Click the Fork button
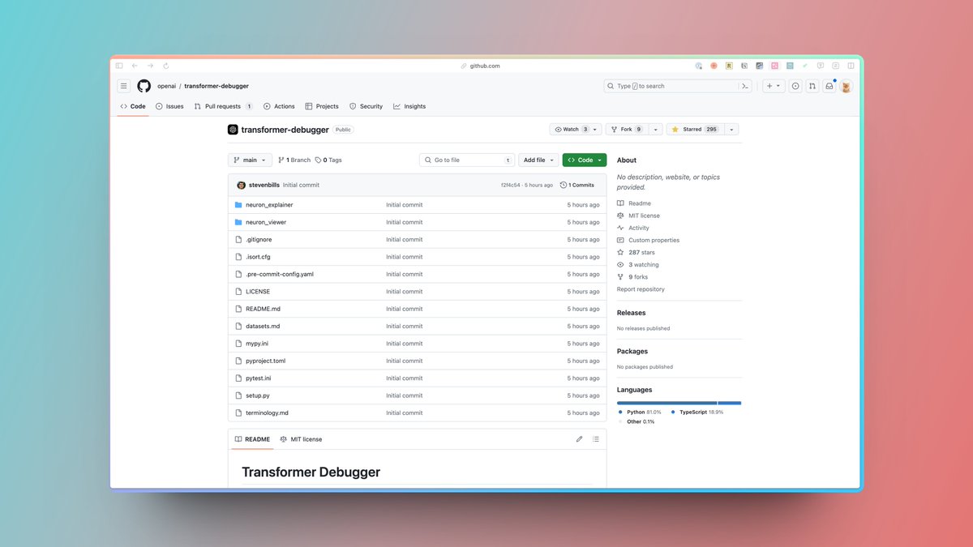The width and height of the screenshot is (973, 547). [x=627, y=130]
